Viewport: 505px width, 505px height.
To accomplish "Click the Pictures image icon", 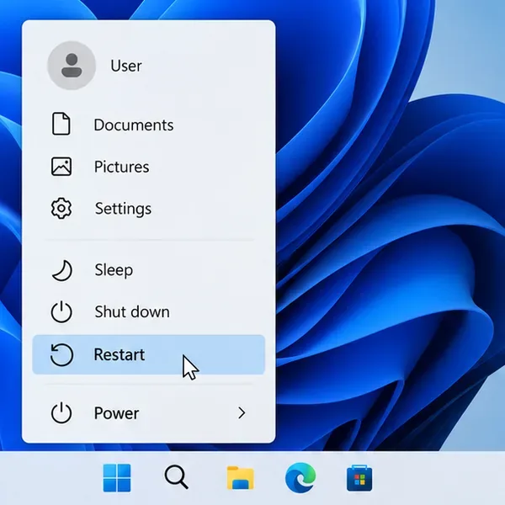I will point(61,167).
